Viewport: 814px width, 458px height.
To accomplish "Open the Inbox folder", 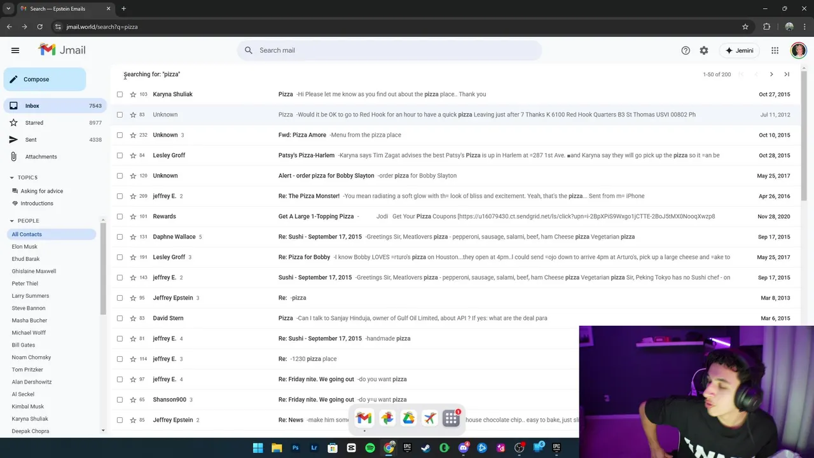I will pyautogui.click(x=53, y=106).
